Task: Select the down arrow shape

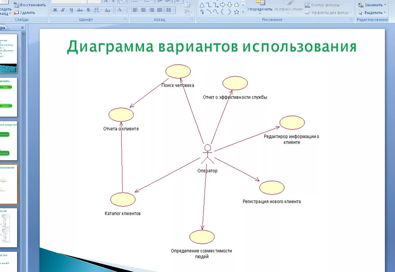Action: tap(229, 5)
